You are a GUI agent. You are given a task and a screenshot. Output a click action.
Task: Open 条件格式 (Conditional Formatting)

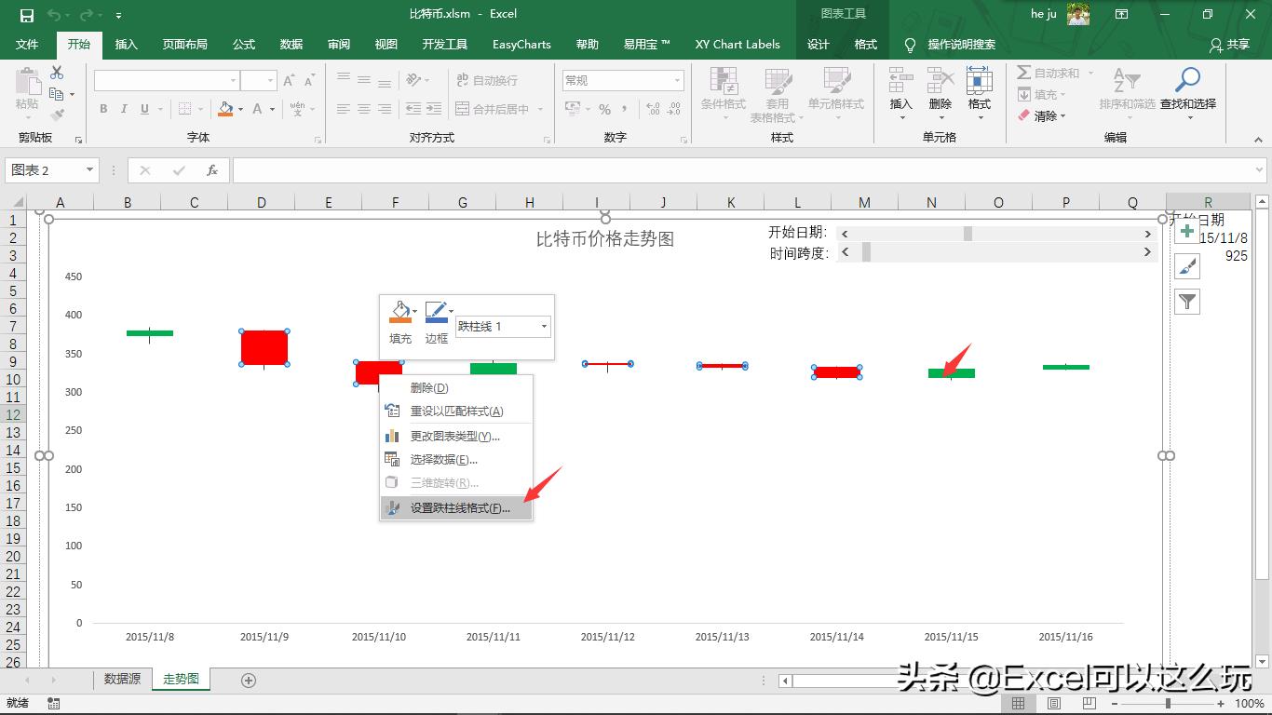point(723,93)
